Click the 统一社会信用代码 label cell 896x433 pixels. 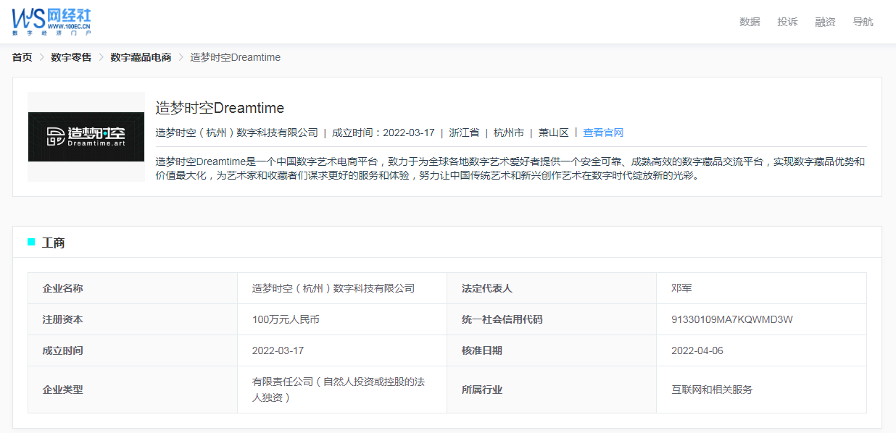[552, 319]
